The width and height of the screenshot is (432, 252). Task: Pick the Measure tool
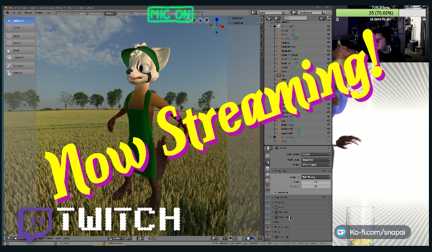coord(20,73)
